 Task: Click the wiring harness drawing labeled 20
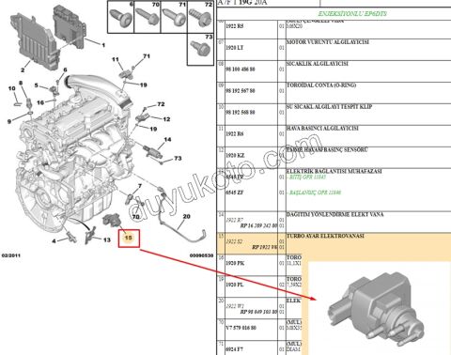181,214
